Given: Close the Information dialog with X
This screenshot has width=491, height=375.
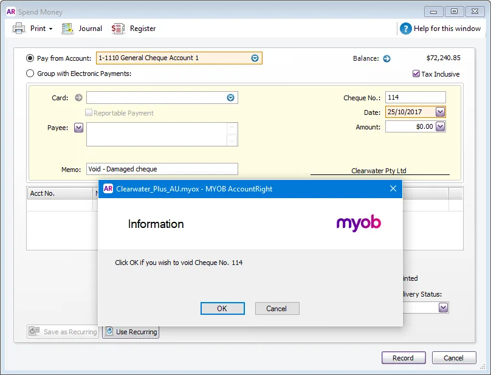Looking at the screenshot, I should (x=393, y=188).
